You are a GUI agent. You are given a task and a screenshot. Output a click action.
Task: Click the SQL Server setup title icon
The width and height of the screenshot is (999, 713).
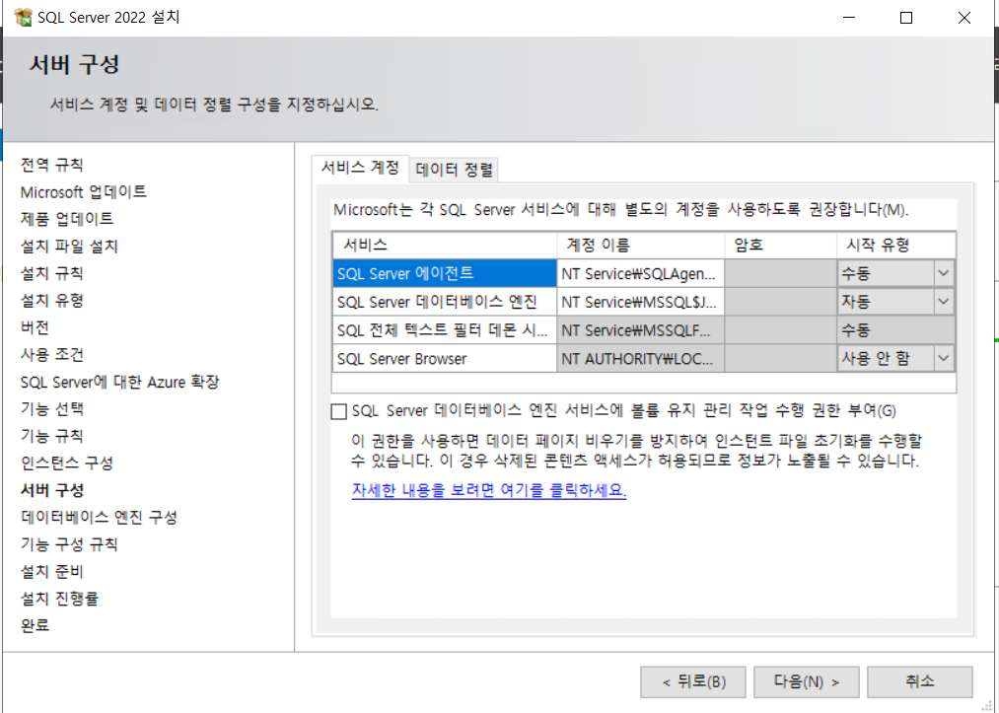(23, 17)
